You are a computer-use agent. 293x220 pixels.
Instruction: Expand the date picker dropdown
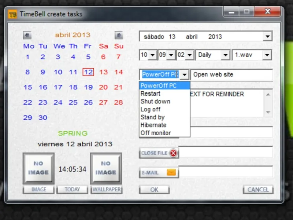click(268, 36)
